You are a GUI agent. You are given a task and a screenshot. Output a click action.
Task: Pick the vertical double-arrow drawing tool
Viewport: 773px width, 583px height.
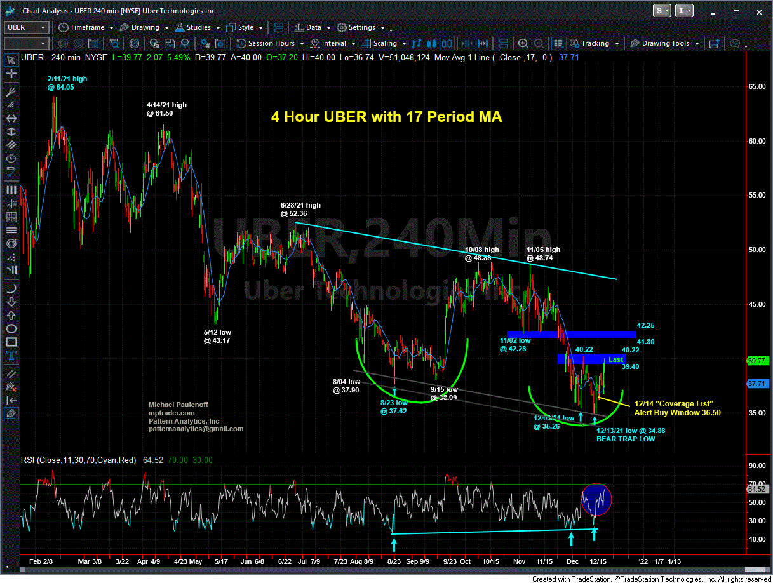click(x=11, y=133)
